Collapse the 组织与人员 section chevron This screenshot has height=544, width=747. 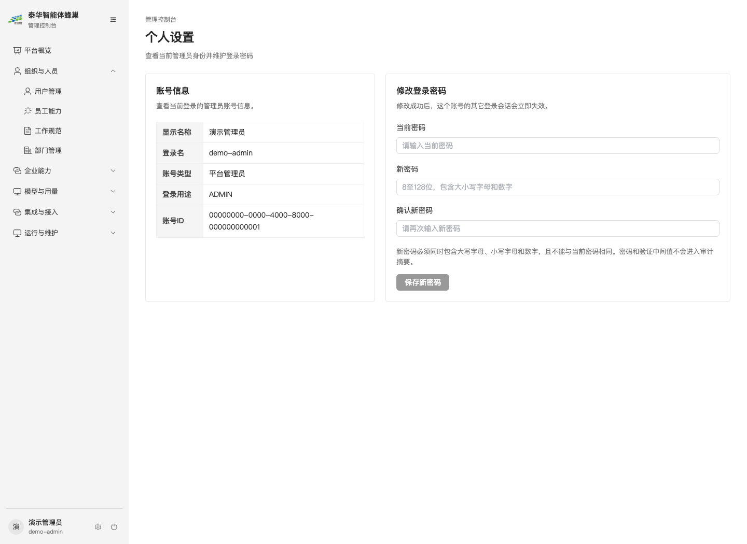[113, 71]
